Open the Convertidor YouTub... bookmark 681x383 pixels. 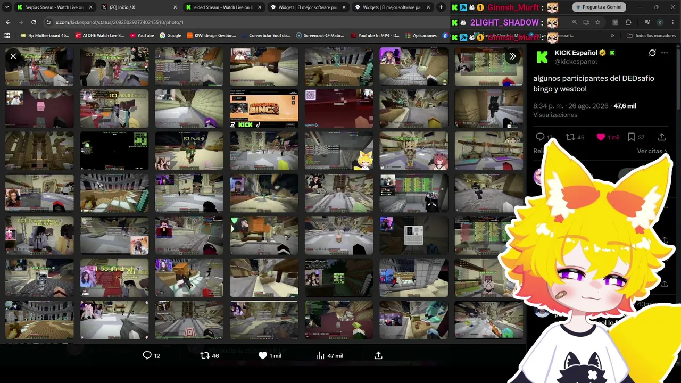point(265,36)
